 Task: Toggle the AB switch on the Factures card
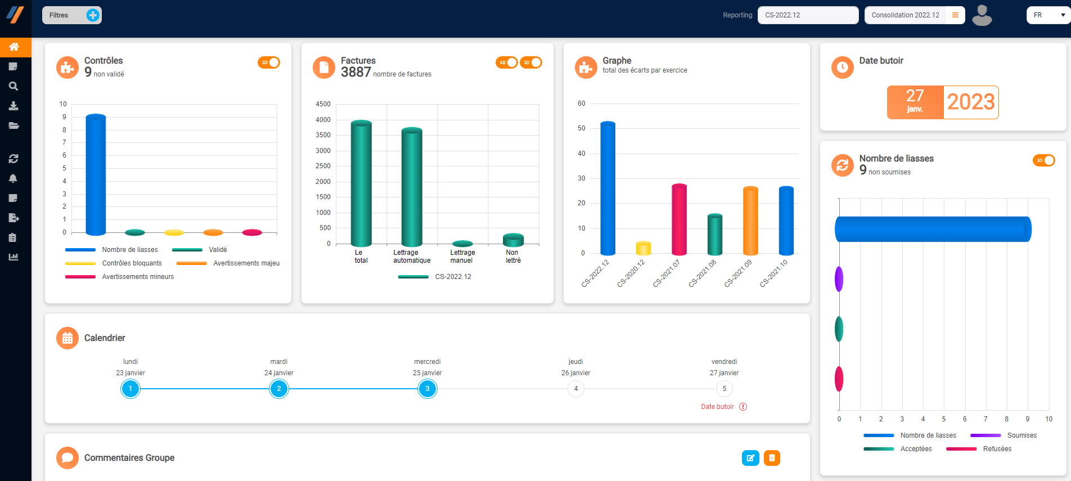(x=506, y=62)
